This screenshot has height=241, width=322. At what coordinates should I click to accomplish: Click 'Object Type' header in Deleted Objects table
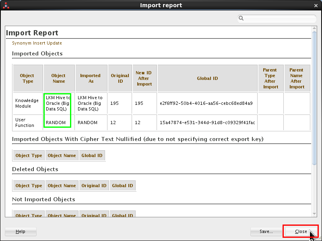point(29,186)
